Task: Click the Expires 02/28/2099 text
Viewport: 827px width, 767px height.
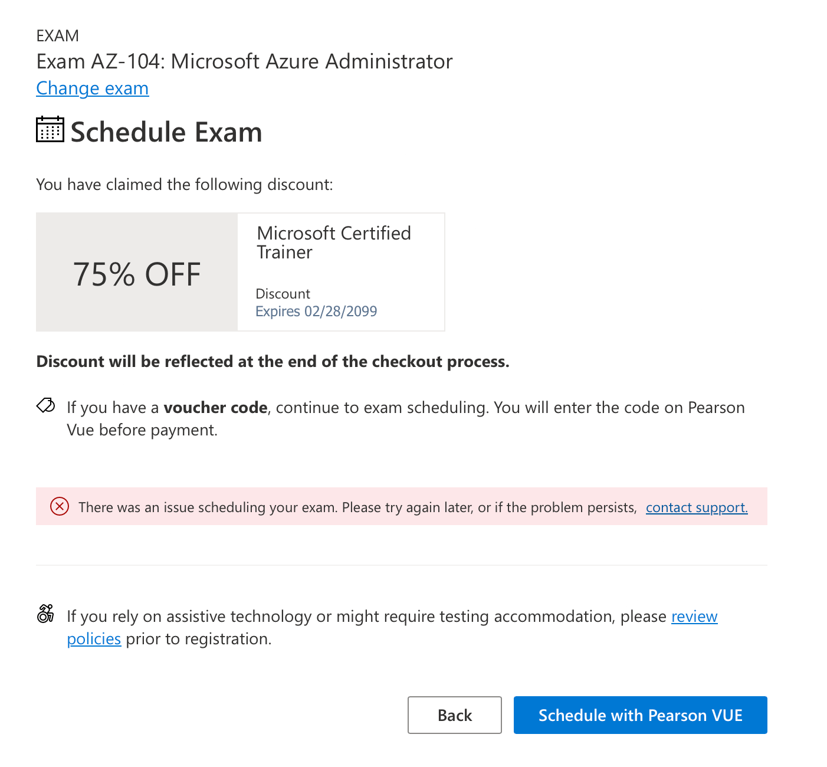Action: click(x=316, y=311)
